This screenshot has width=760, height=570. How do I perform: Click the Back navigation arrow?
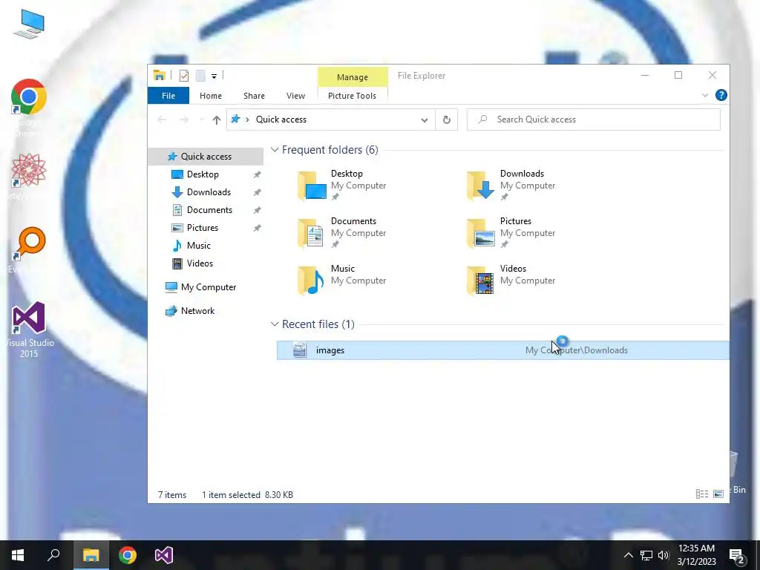[x=162, y=119]
